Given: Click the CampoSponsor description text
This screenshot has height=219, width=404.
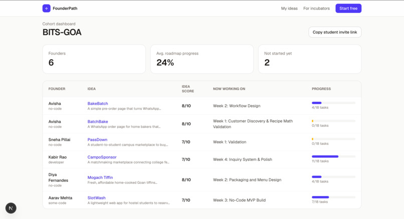Looking at the screenshot, I should [128, 162].
